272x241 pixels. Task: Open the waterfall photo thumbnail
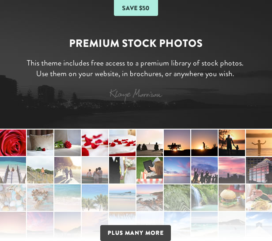pyautogui.click(x=204, y=198)
